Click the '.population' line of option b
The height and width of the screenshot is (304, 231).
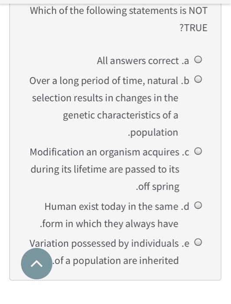click(153, 133)
